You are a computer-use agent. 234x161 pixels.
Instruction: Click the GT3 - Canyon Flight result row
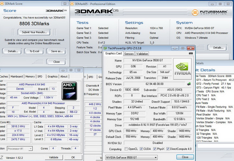[x=214, y=88]
